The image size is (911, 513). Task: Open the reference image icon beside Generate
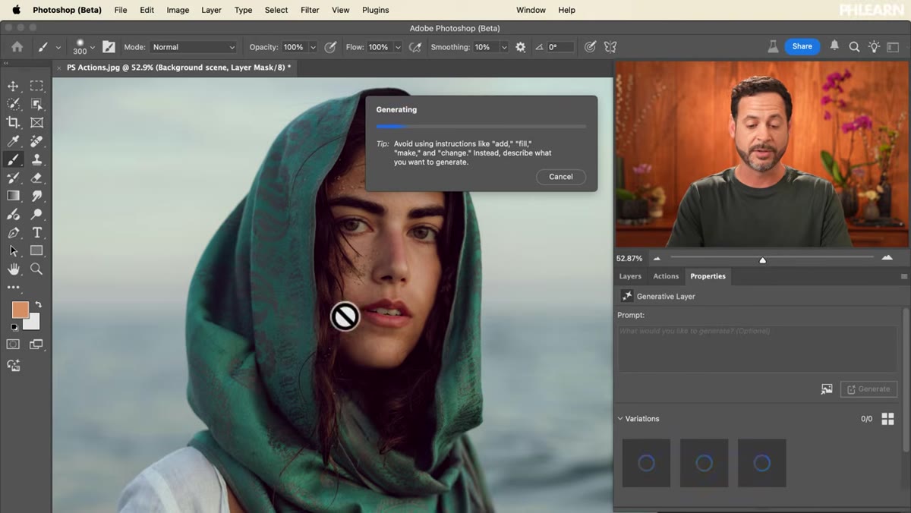(x=827, y=389)
